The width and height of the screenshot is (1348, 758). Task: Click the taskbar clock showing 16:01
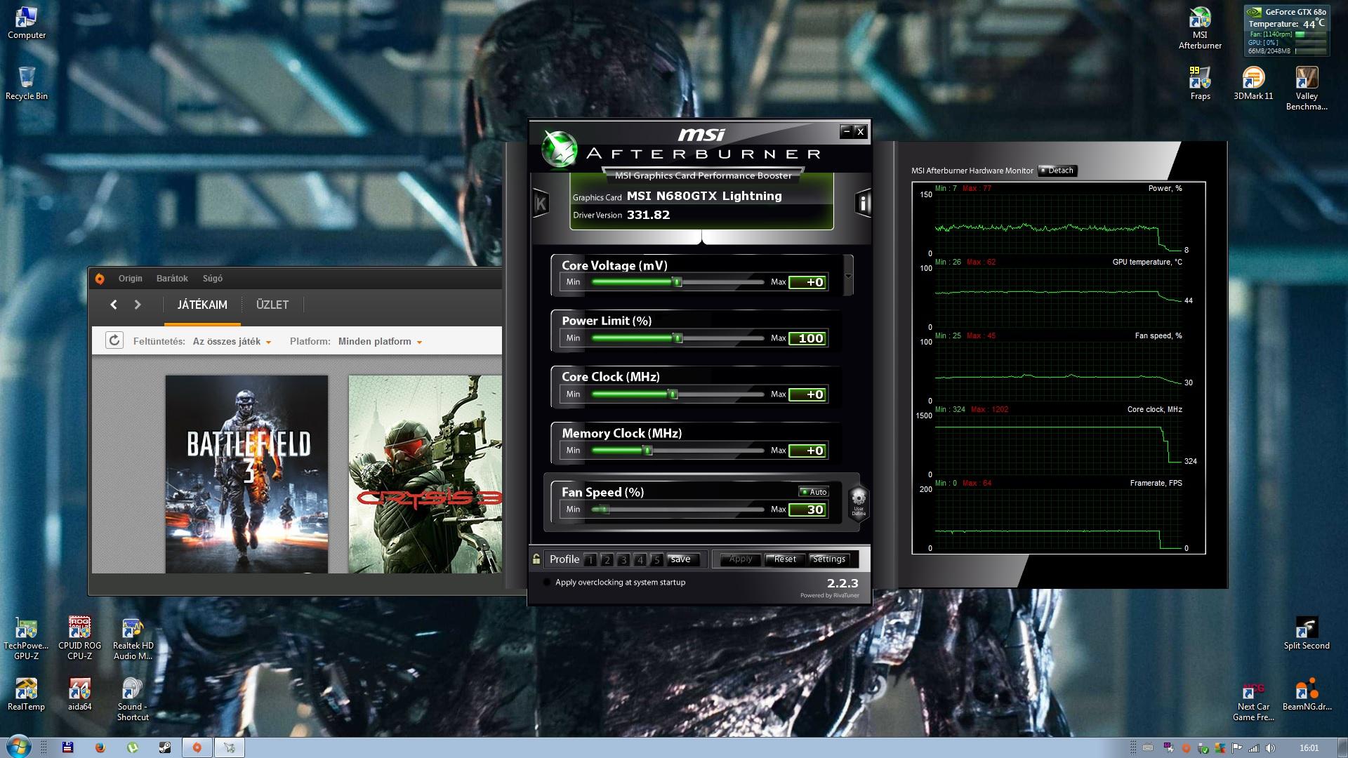pyautogui.click(x=1309, y=748)
